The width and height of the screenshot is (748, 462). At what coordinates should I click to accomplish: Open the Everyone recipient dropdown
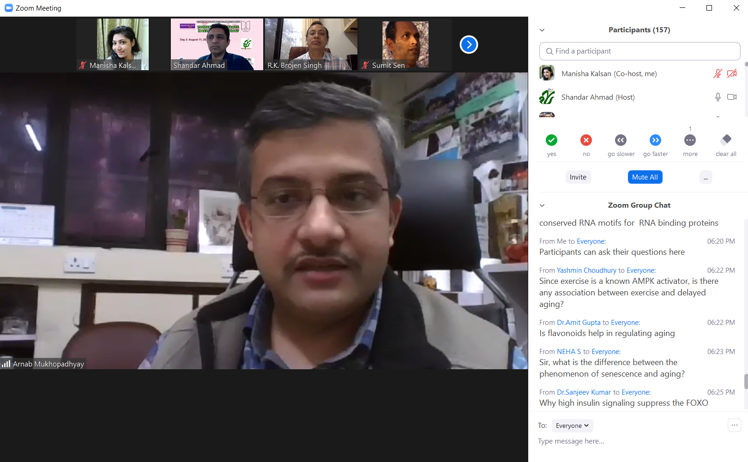point(572,426)
